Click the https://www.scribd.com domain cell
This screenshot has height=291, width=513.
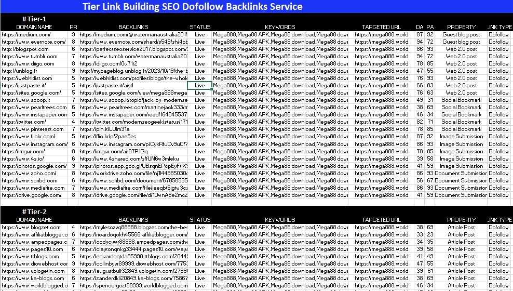pos(25,180)
